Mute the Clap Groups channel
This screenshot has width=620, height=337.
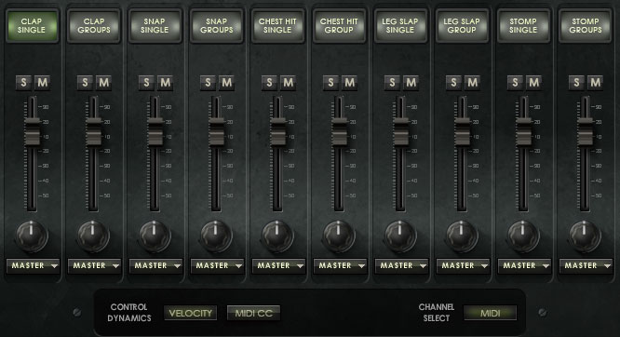(x=103, y=83)
